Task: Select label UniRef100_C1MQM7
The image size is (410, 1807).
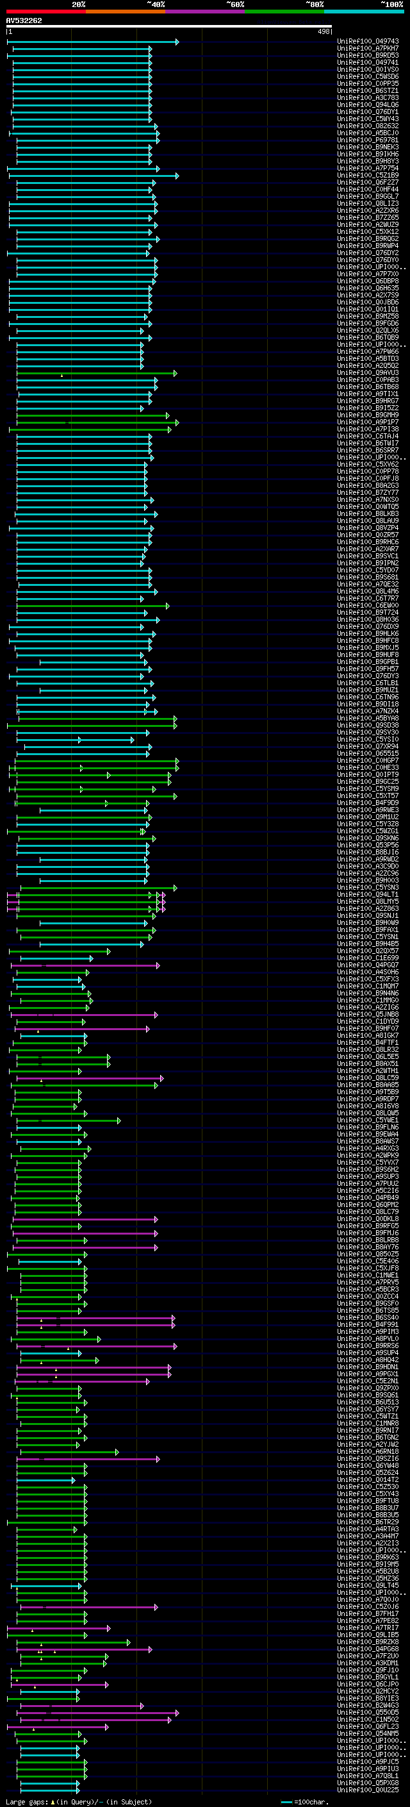Action: 368,987
